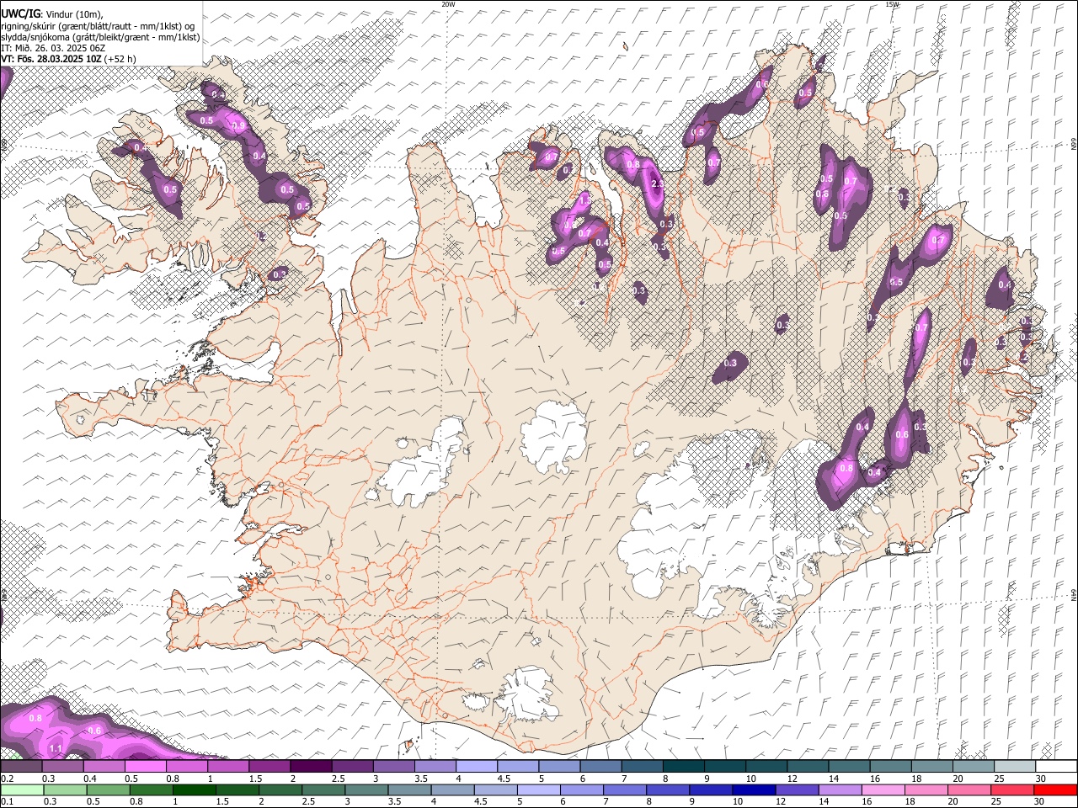Click the '0.1' label under the lower legend
This screenshot has height=808, width=1078.
pyautogui.click(x=7, y=801)
